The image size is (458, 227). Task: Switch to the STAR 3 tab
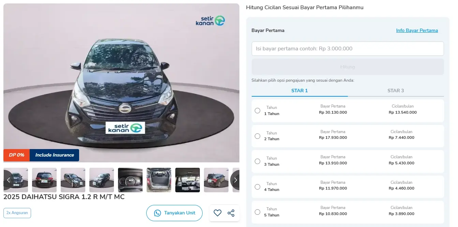(x=396, y=91)
